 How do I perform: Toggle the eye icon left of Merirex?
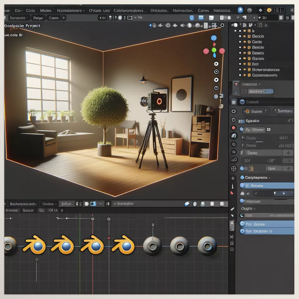(x=235, y=92)
